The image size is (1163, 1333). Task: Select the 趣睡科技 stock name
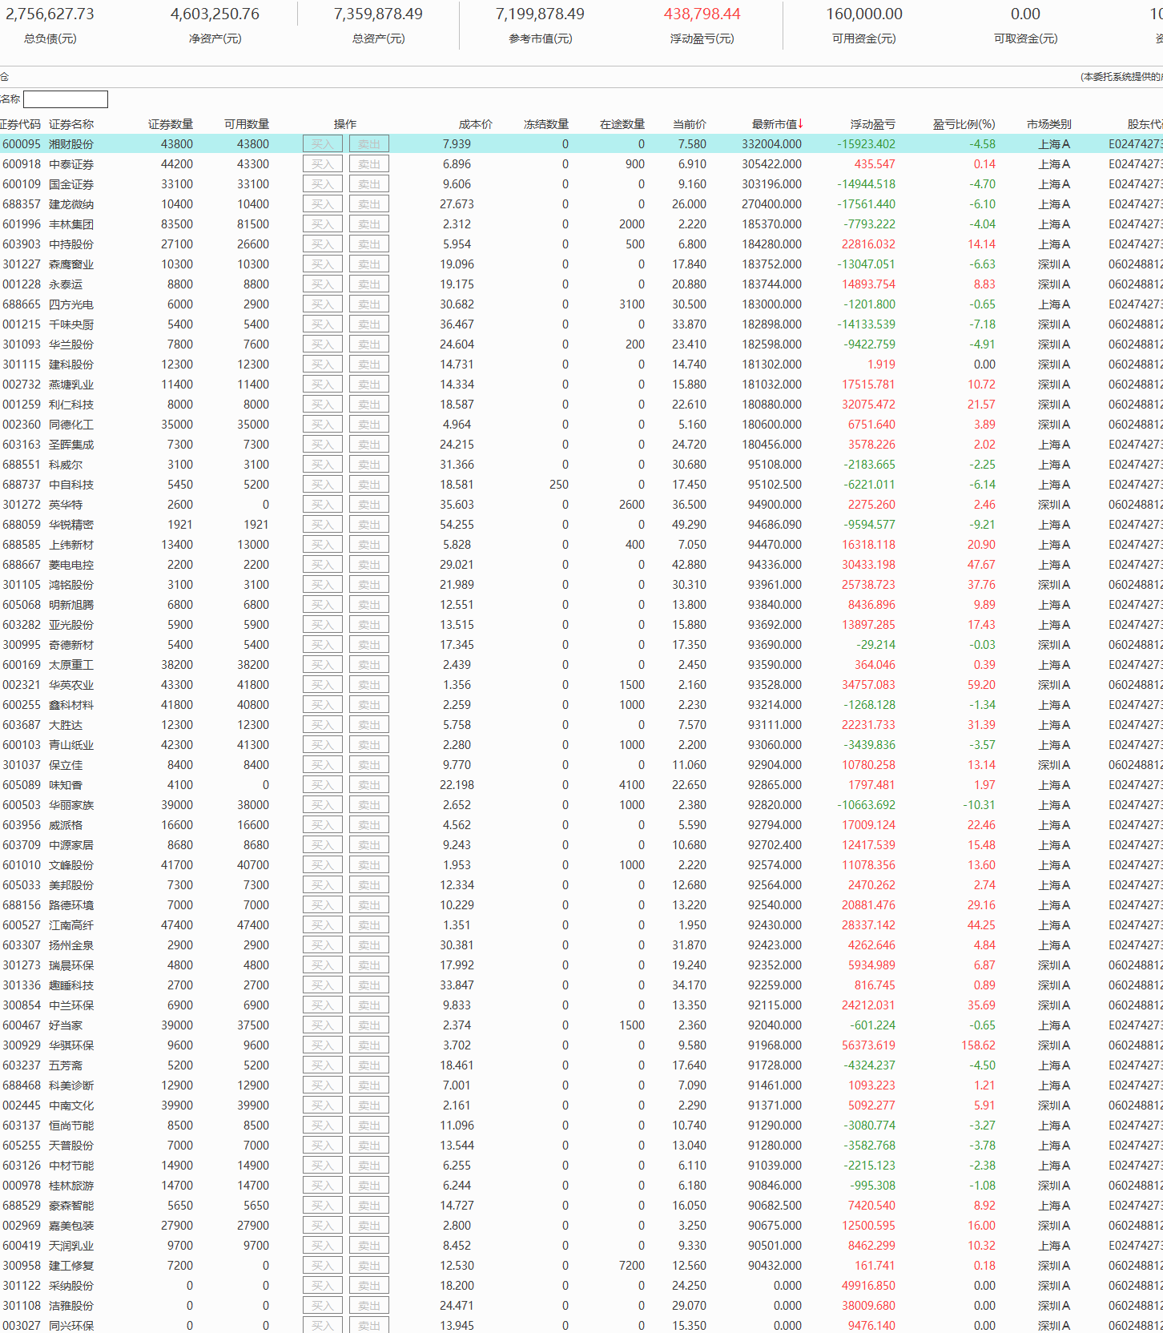point(71,985)
